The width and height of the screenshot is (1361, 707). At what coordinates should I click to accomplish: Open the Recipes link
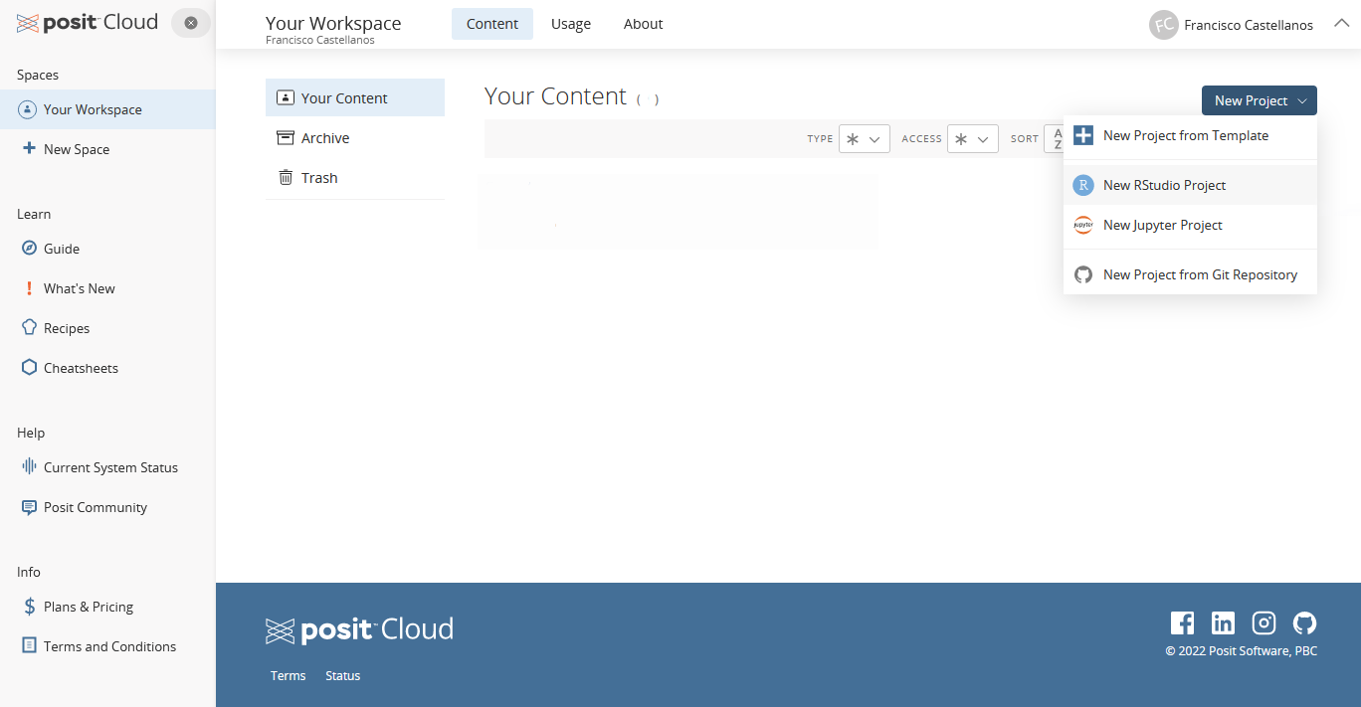pos(67,328)
